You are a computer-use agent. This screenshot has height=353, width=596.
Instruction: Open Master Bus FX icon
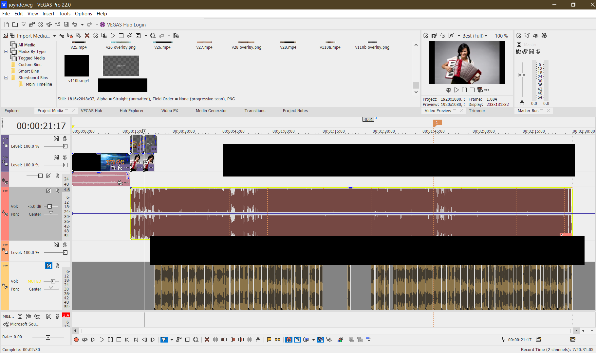(x=518, y=51)
